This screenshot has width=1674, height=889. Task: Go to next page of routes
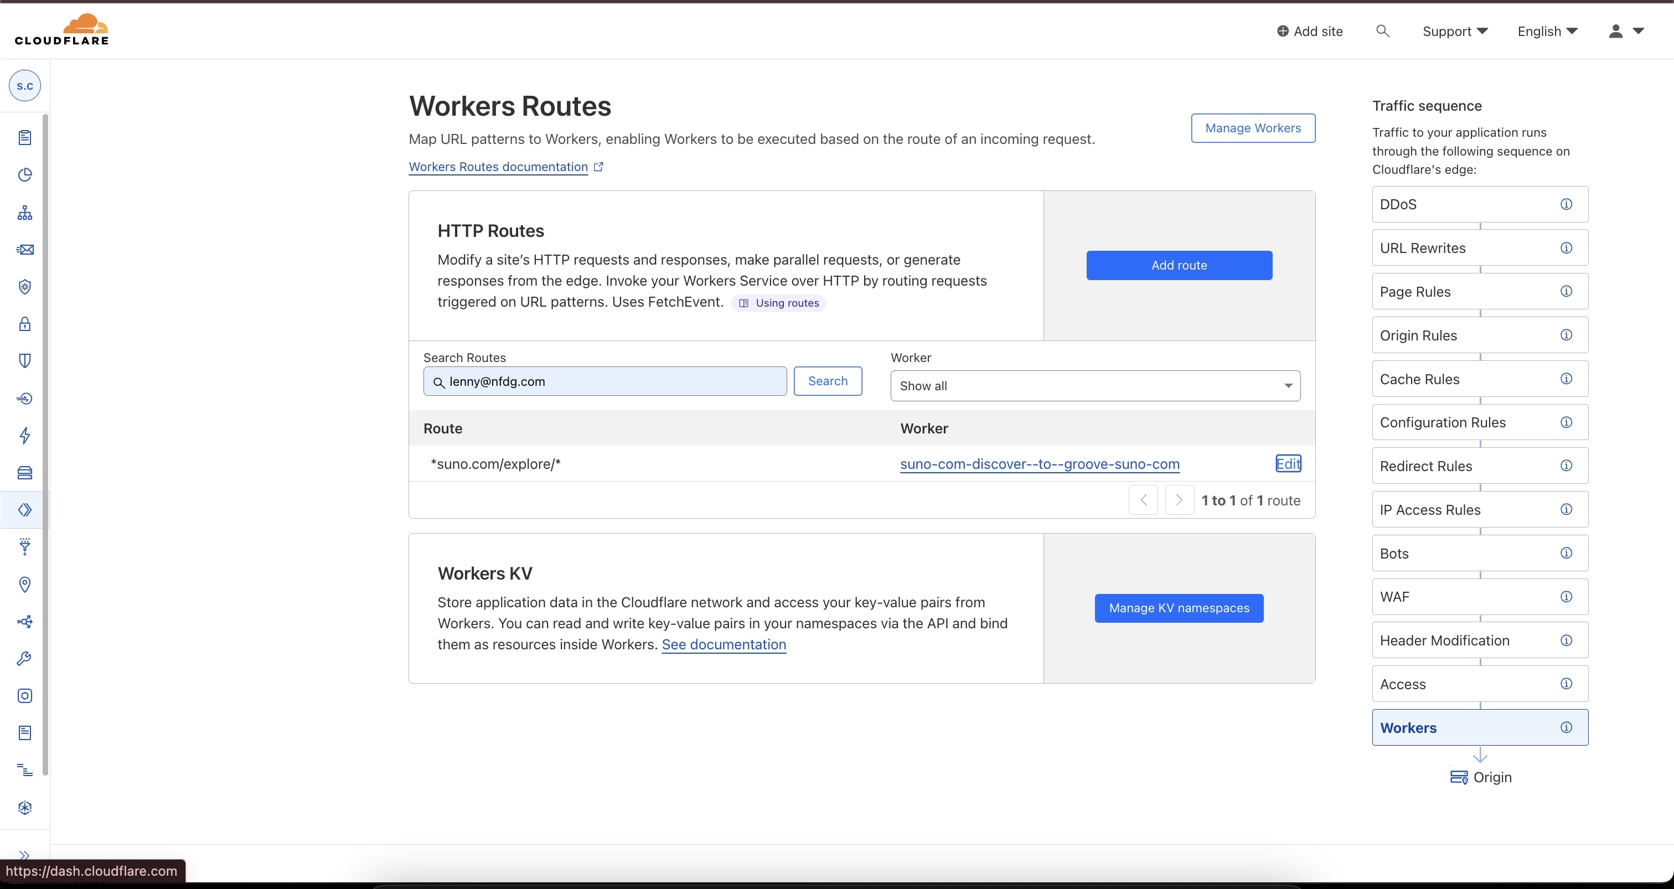1179,500
